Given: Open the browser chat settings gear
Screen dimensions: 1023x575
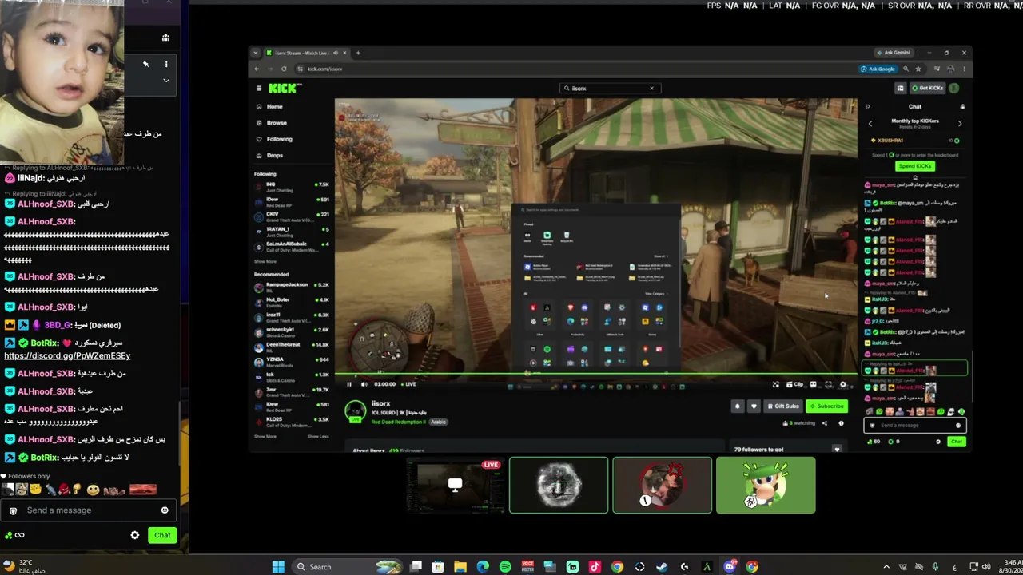Looking at the screenshot, I should [x=938, y=442].
